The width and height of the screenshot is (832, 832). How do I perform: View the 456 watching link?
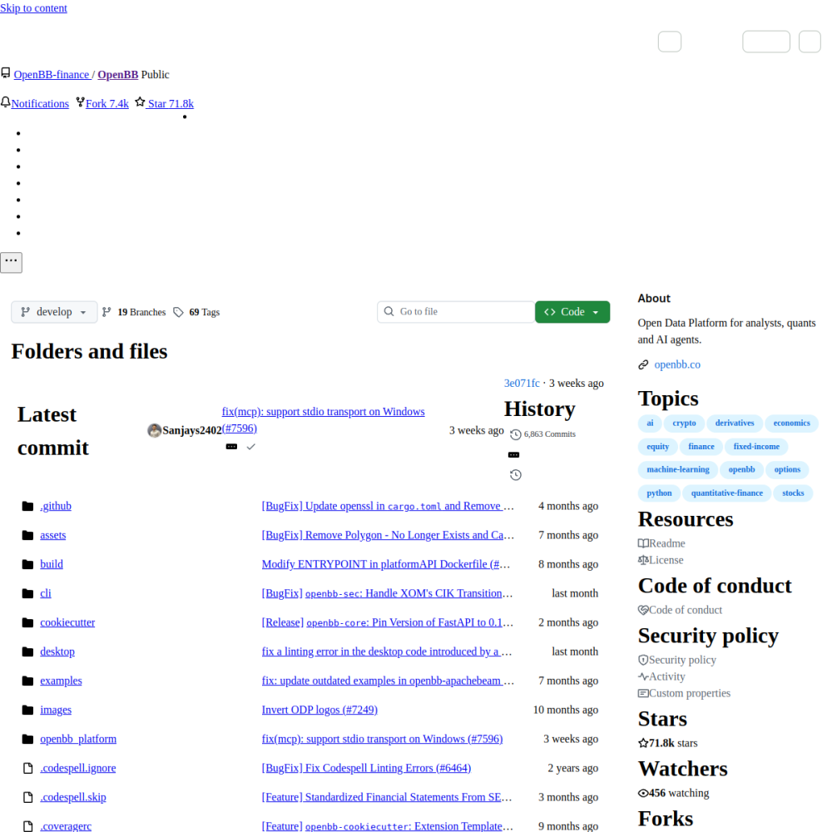click(673, 793)
